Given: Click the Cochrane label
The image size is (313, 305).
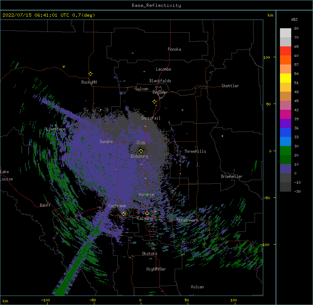Looking at the screenshot, I should pyautogui.click(x=117, y=206).
